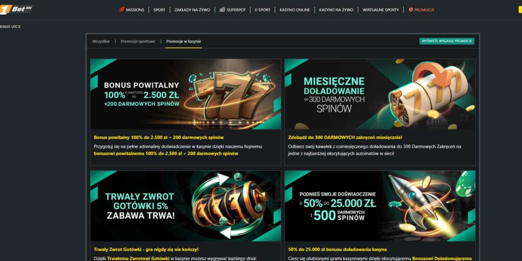Click 'Zdobądź do 300 DARMOWYCH zakręceń' heading link

[345, 137]
